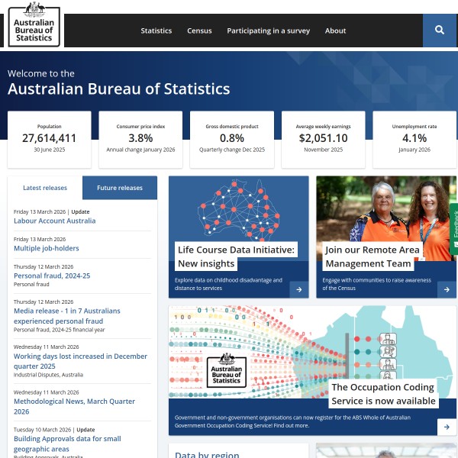Click arrow button on Occupation Coding Service card
This screenshot has width=458, height=458.
coord(447,426)
